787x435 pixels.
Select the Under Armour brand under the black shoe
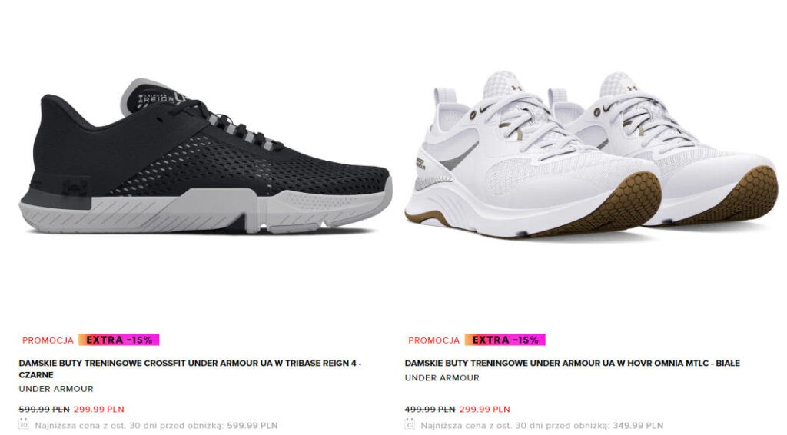(x=55, y=389)
